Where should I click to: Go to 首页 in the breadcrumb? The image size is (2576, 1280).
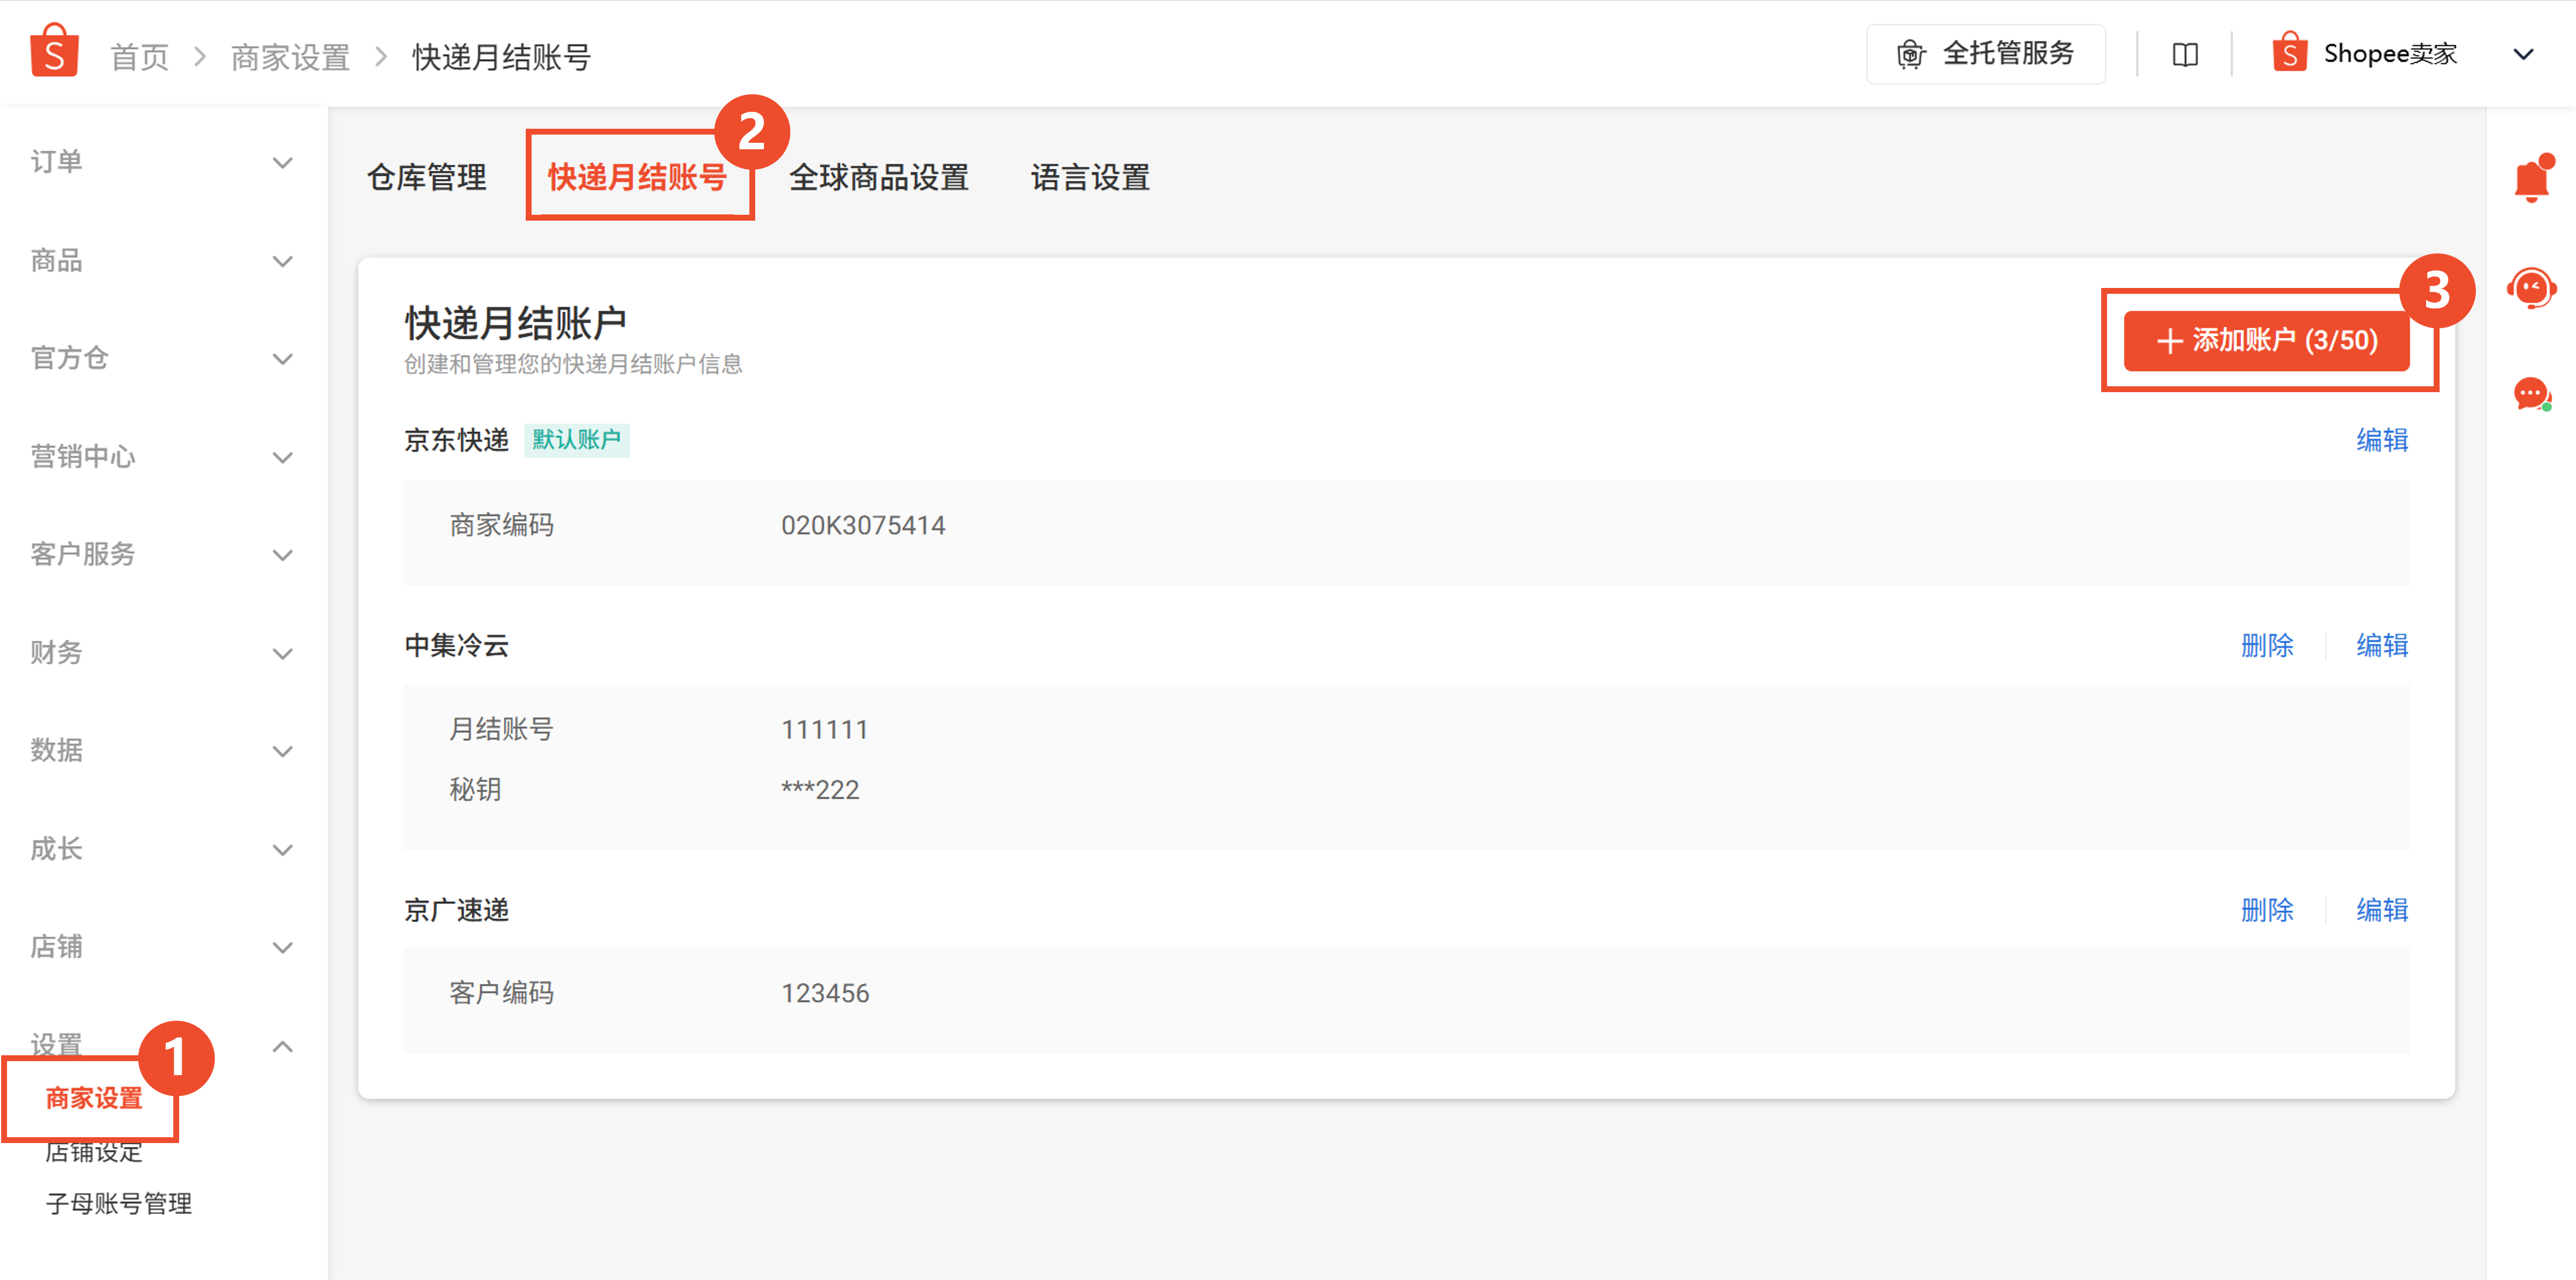click(139, 57)
